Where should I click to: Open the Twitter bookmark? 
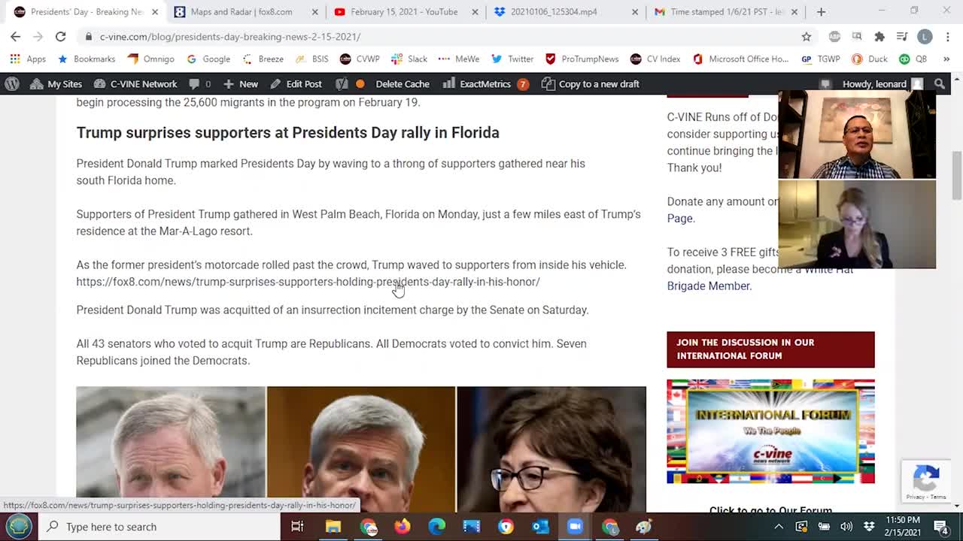tap(512, 59)
